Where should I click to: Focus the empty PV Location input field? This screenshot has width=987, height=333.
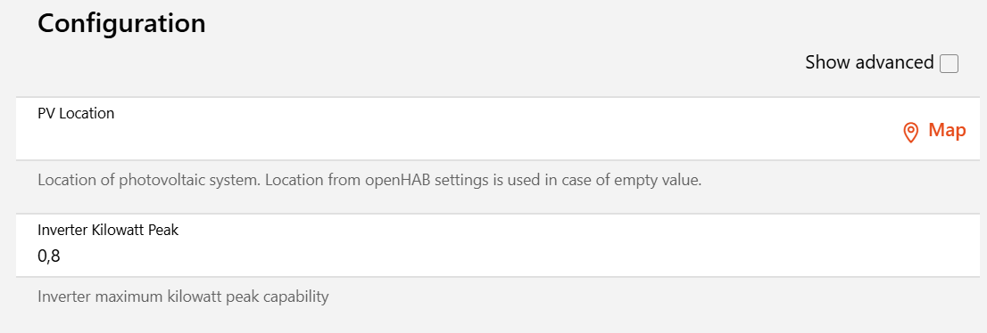point(460,135)
